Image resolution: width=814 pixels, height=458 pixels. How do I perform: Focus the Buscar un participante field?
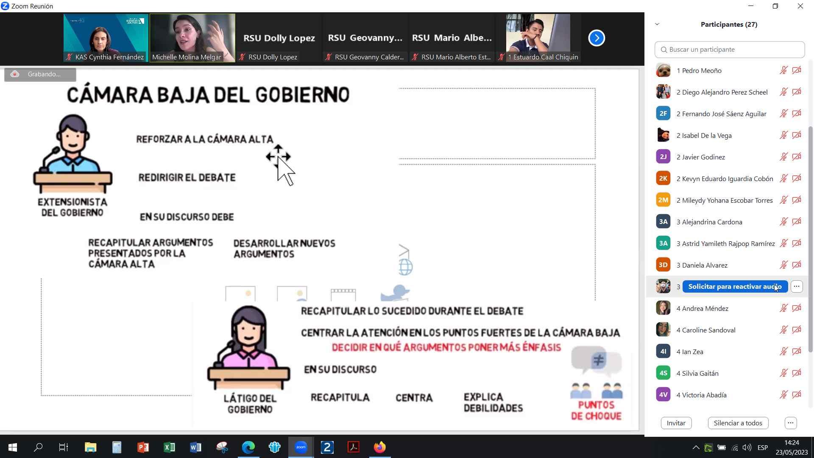[729, 50]
